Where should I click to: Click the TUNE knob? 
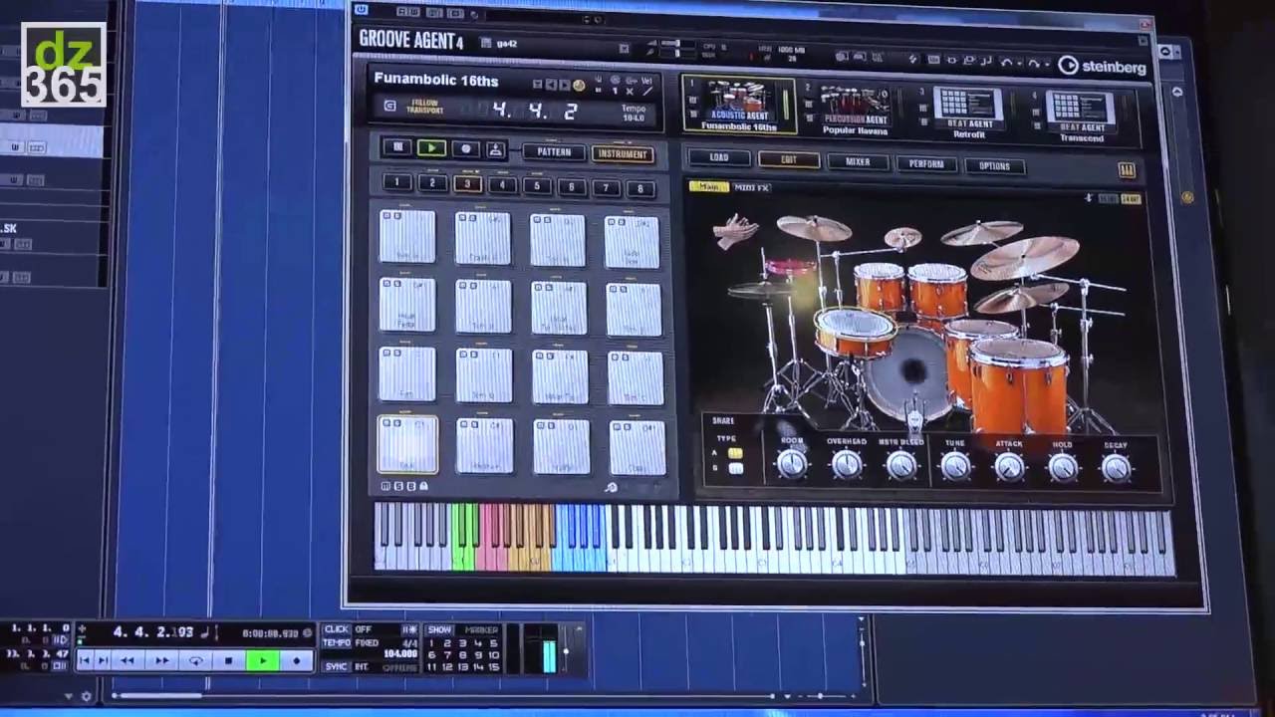pos(955,466)
